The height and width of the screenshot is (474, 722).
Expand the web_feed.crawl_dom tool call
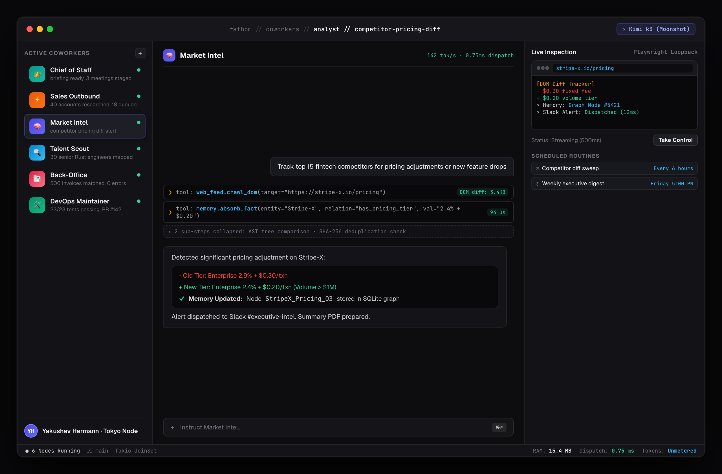coord(338,192)
